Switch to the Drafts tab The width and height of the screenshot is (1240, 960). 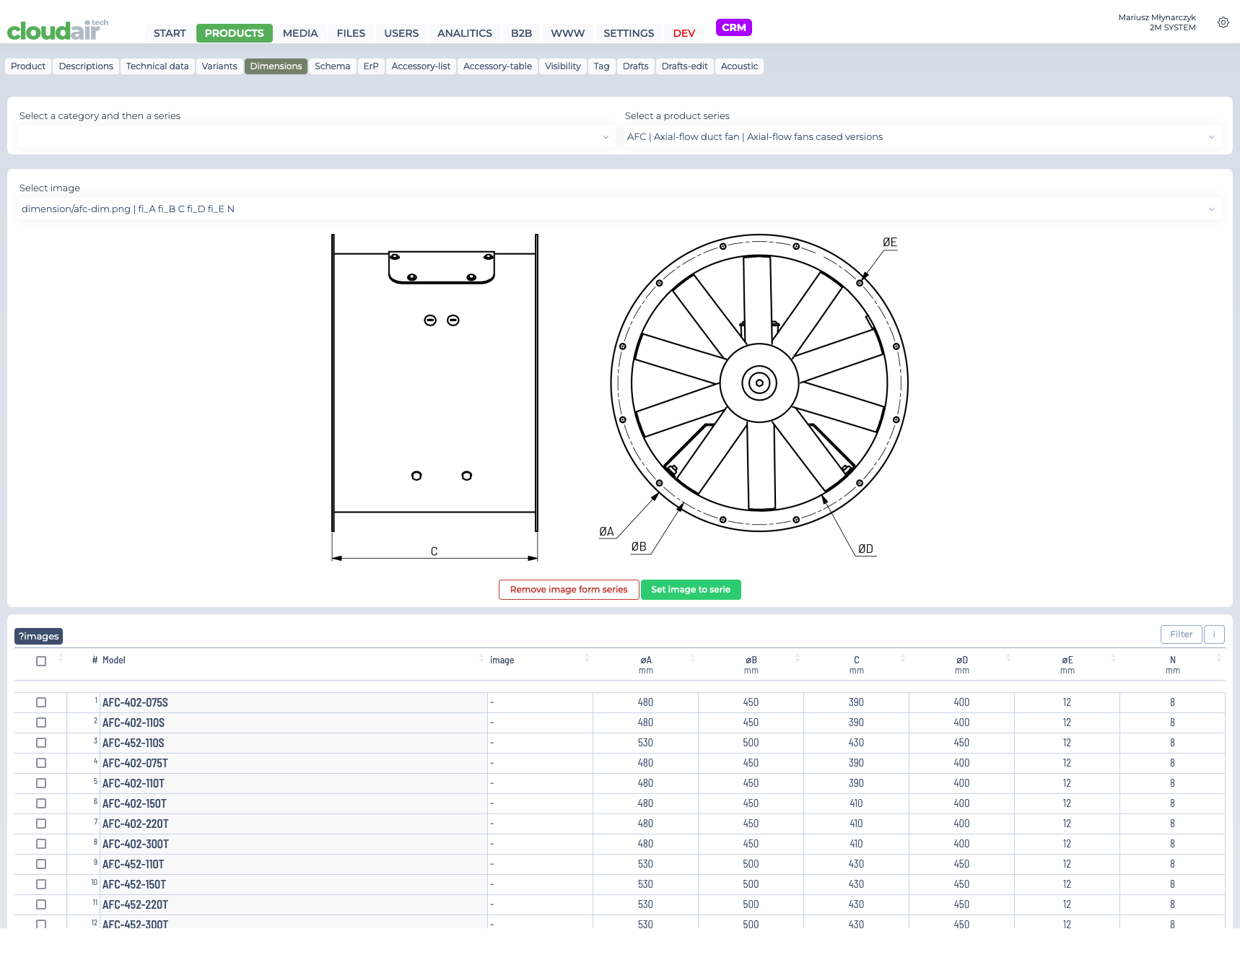pos(636,66)
